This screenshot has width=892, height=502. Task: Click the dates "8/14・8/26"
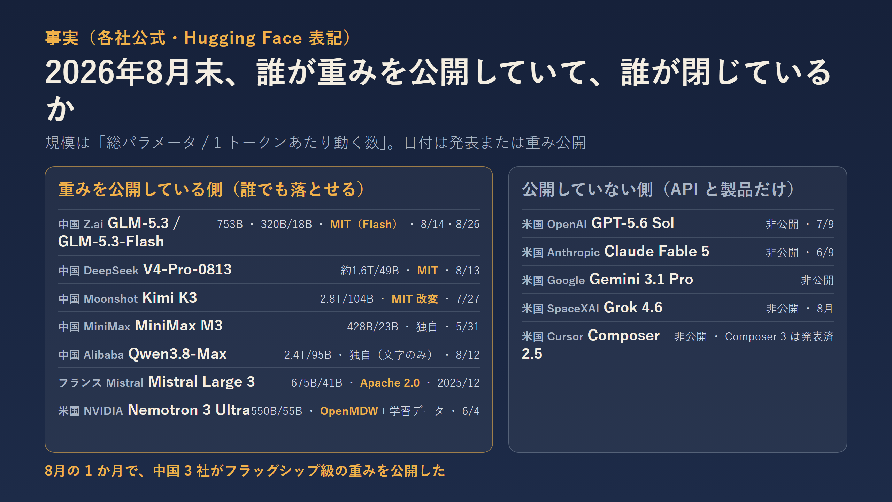click(450, 224)
